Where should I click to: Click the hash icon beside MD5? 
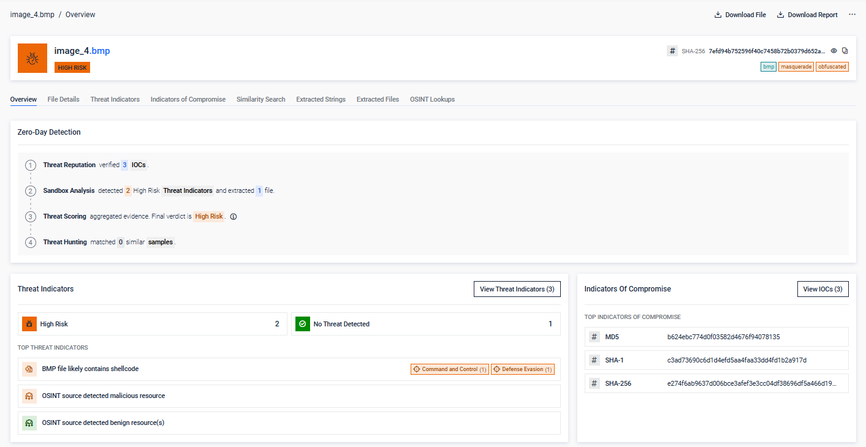tap(594, 337)
